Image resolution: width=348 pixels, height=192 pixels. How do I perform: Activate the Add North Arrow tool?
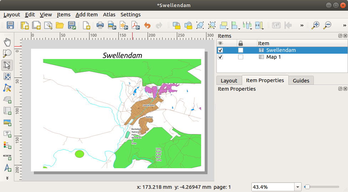[x=7, y=168]
